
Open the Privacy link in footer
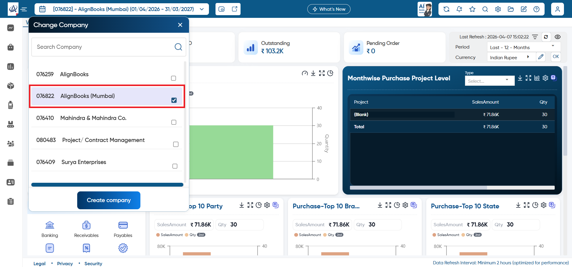65,264
